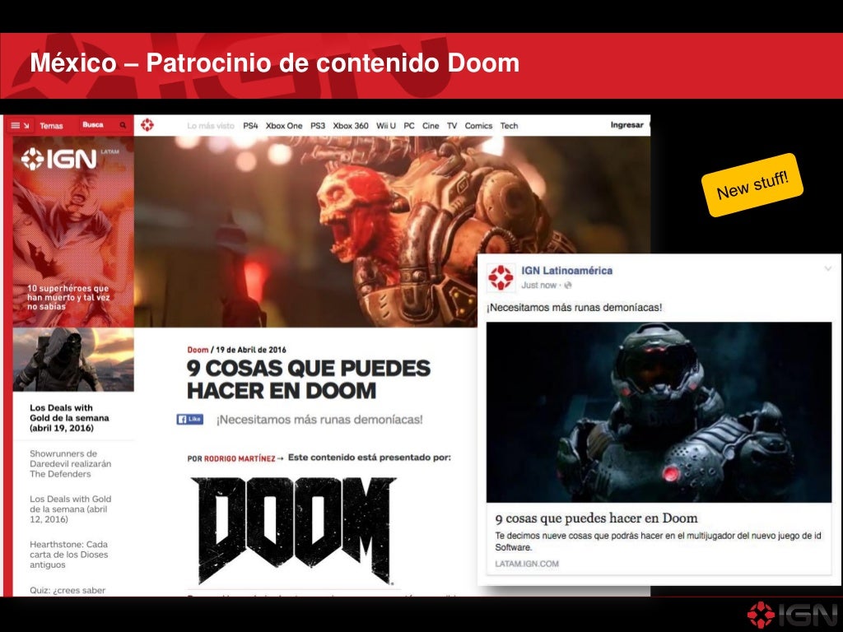
Task: Open the Temas menu
Action: [x=51, y=126]
